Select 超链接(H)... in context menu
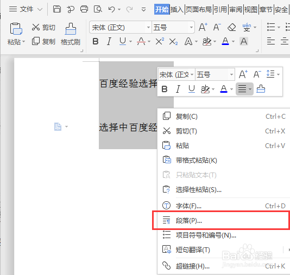Screen dimensions: 290x275 (x=224, y=266)
